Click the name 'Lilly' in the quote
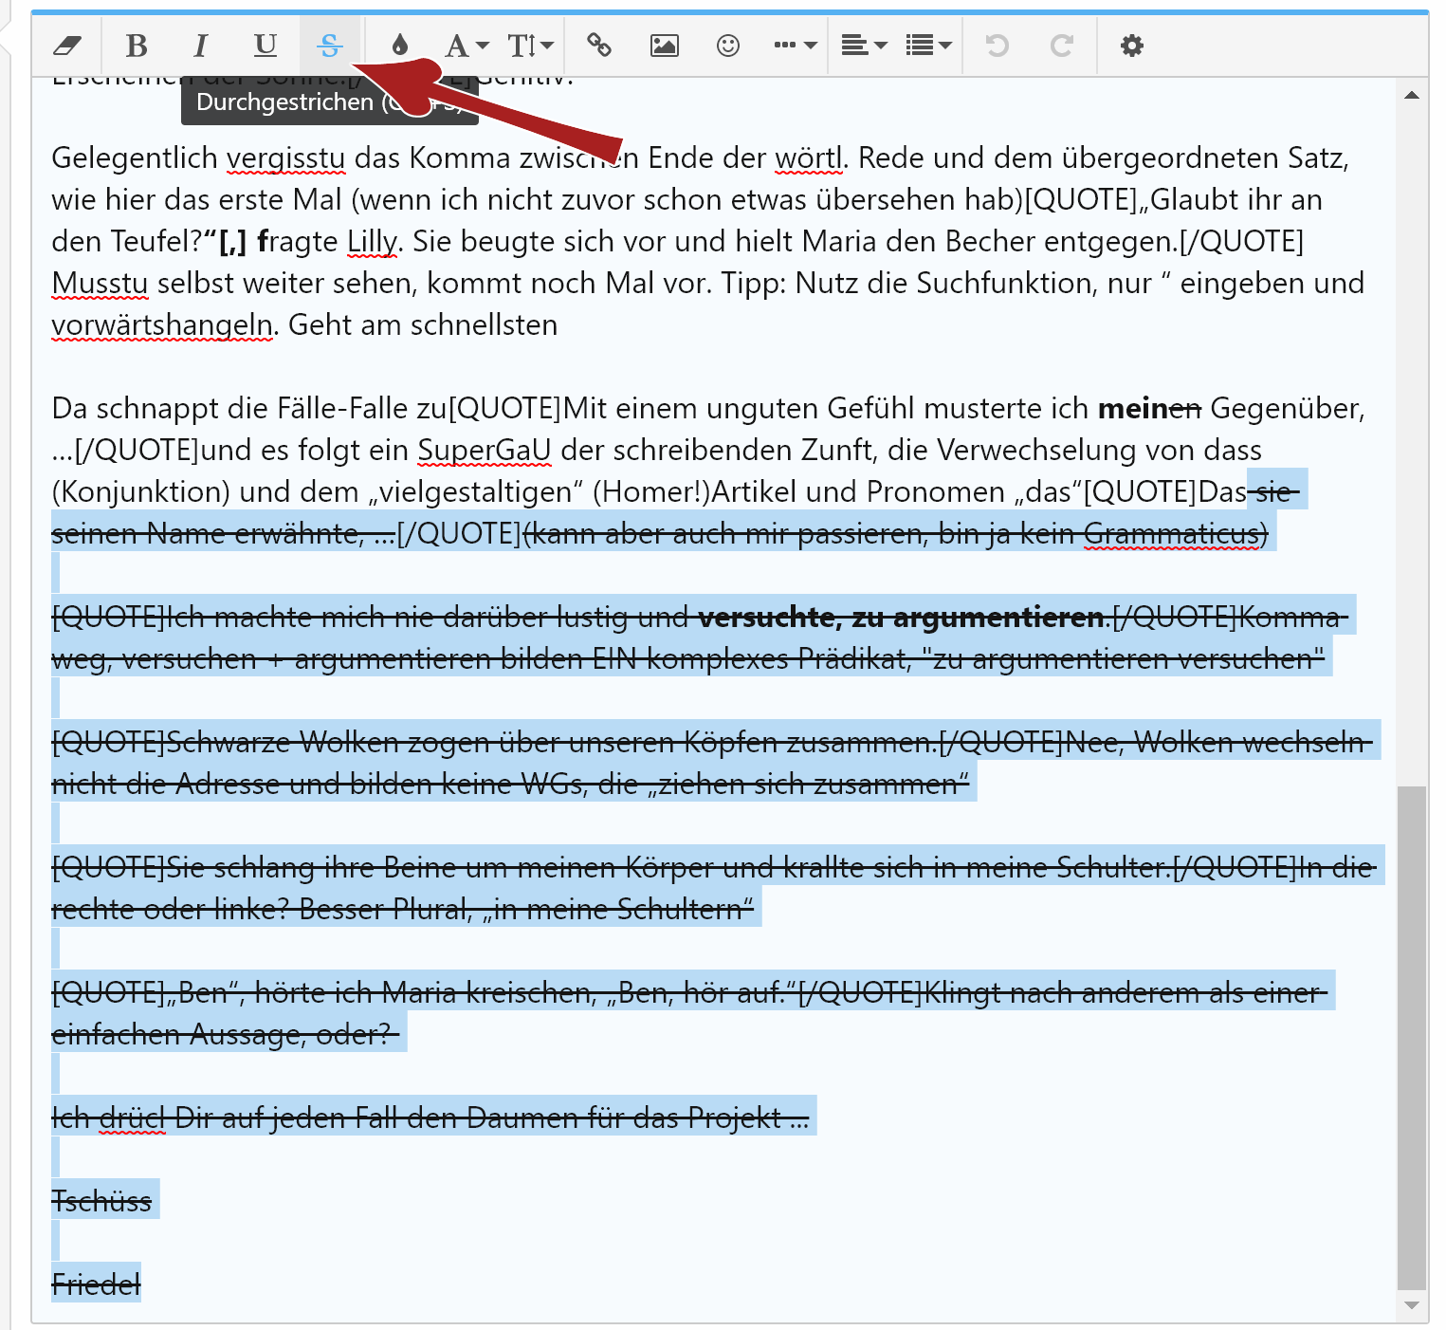The width and height of the screenshot is (1446, 1330). [x=372, y=242]
